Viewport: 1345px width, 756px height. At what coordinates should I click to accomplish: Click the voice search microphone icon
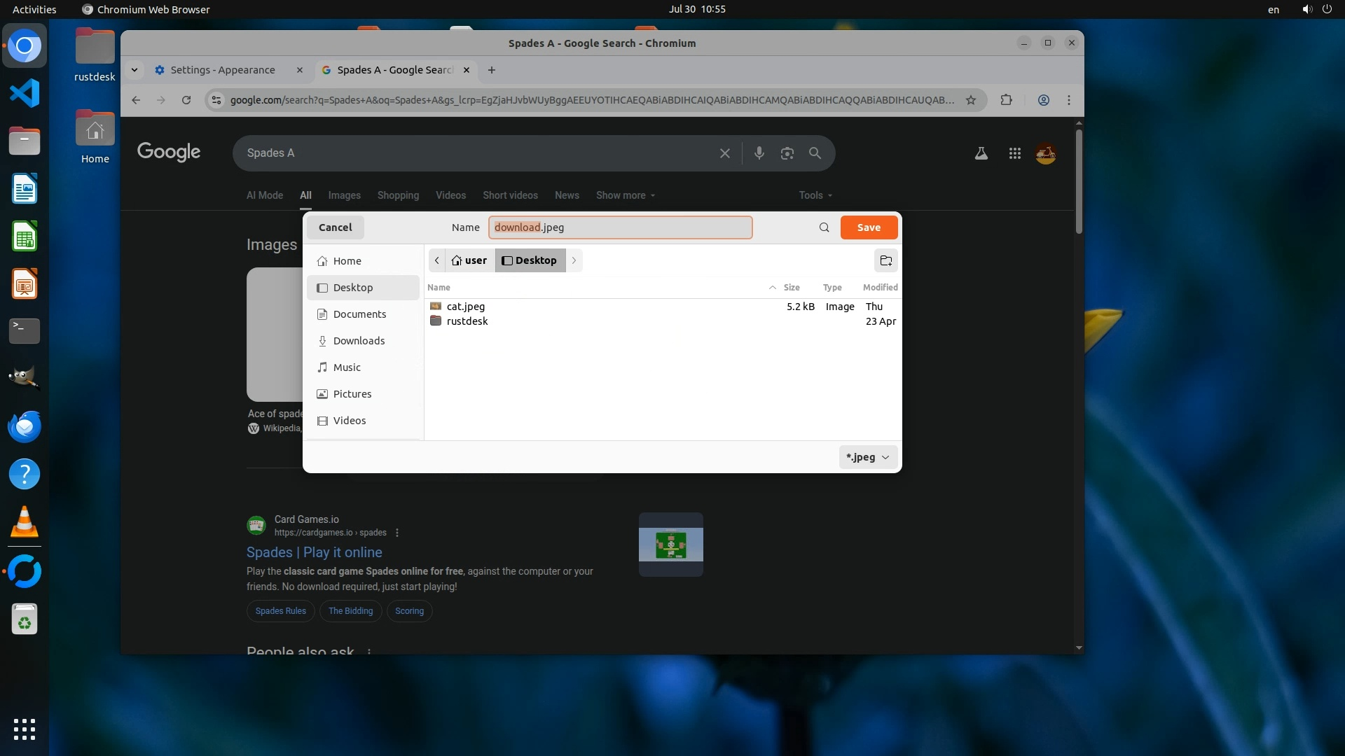[x=759, y=153]
